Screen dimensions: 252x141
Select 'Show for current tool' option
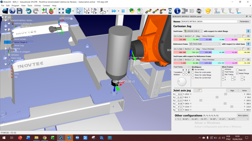click(193, 78)
